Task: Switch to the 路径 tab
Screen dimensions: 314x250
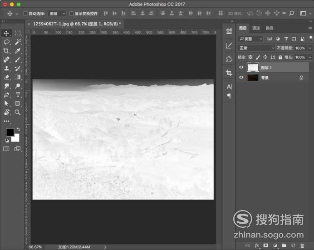Action: coord(270,28)
